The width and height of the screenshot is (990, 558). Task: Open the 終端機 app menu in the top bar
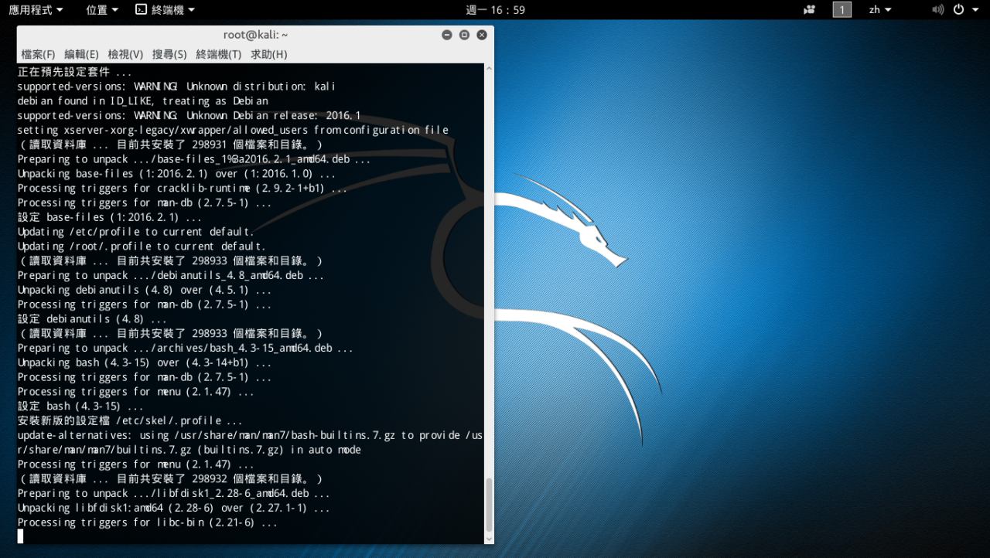(165, 10)
